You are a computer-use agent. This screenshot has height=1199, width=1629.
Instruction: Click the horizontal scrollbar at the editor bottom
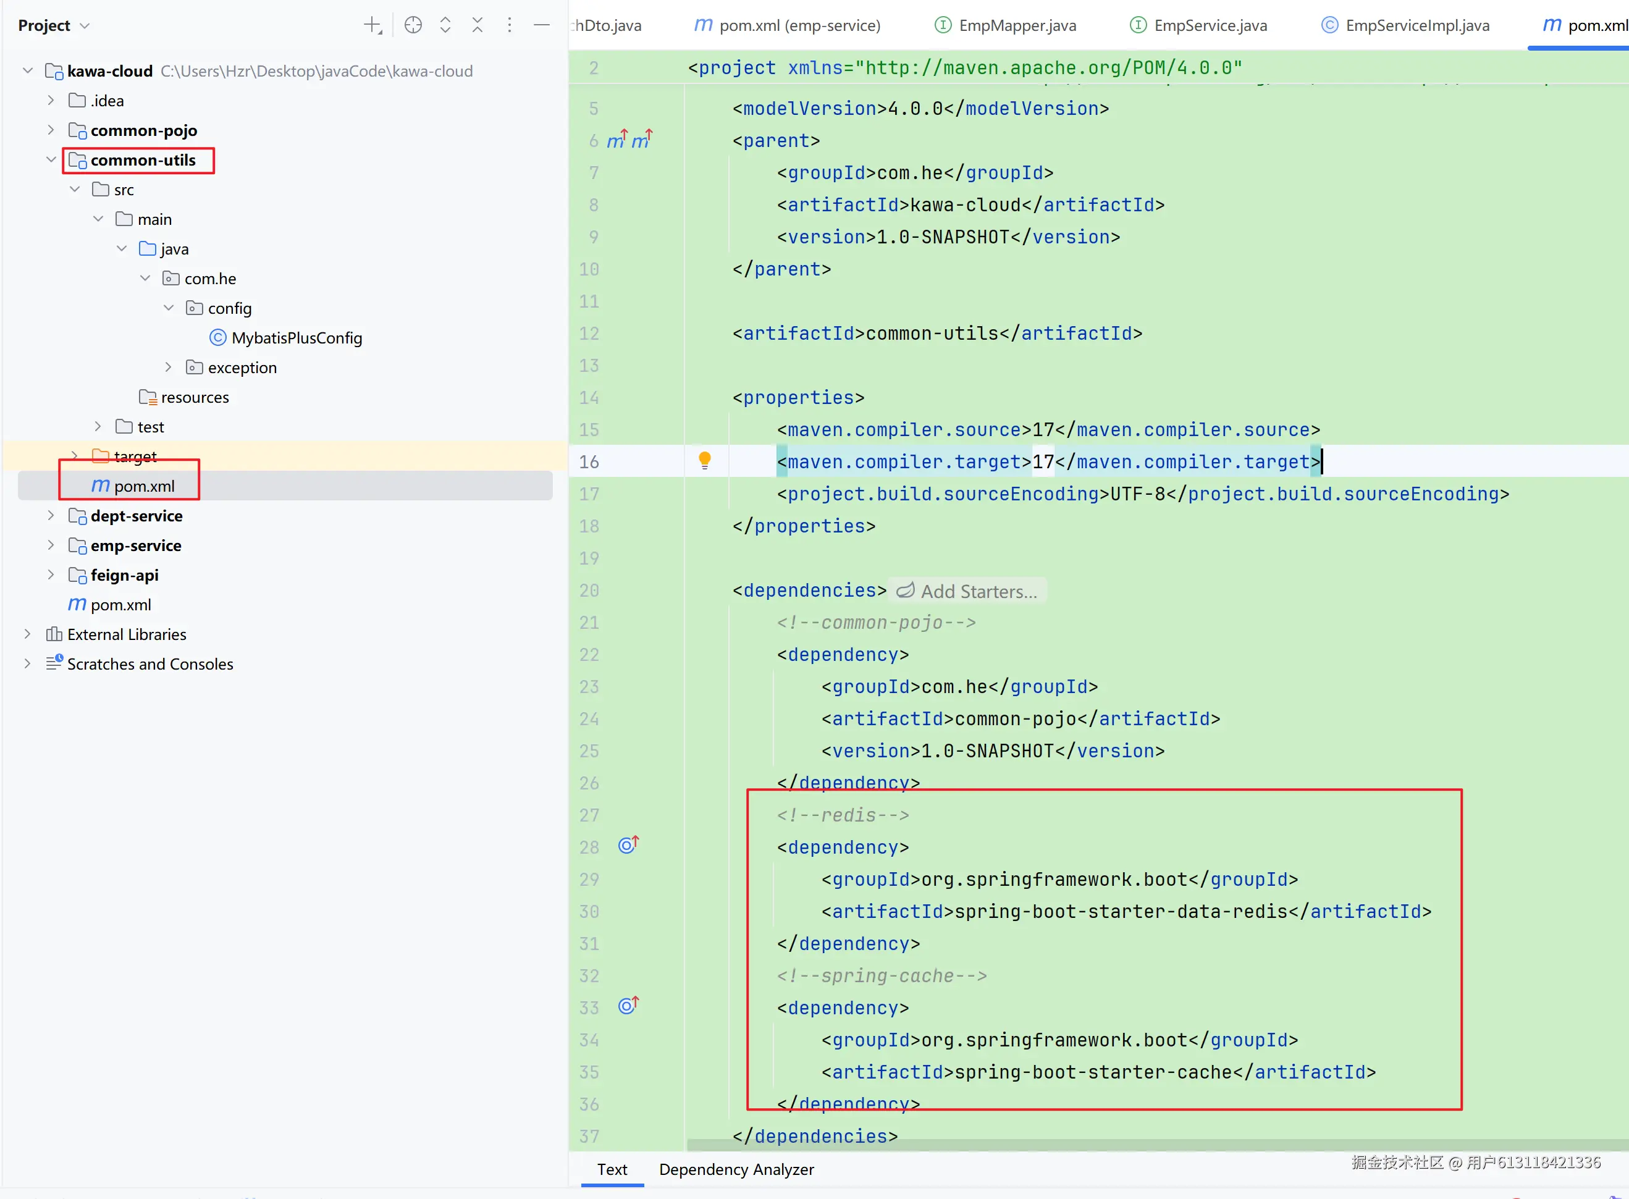1088,1145
